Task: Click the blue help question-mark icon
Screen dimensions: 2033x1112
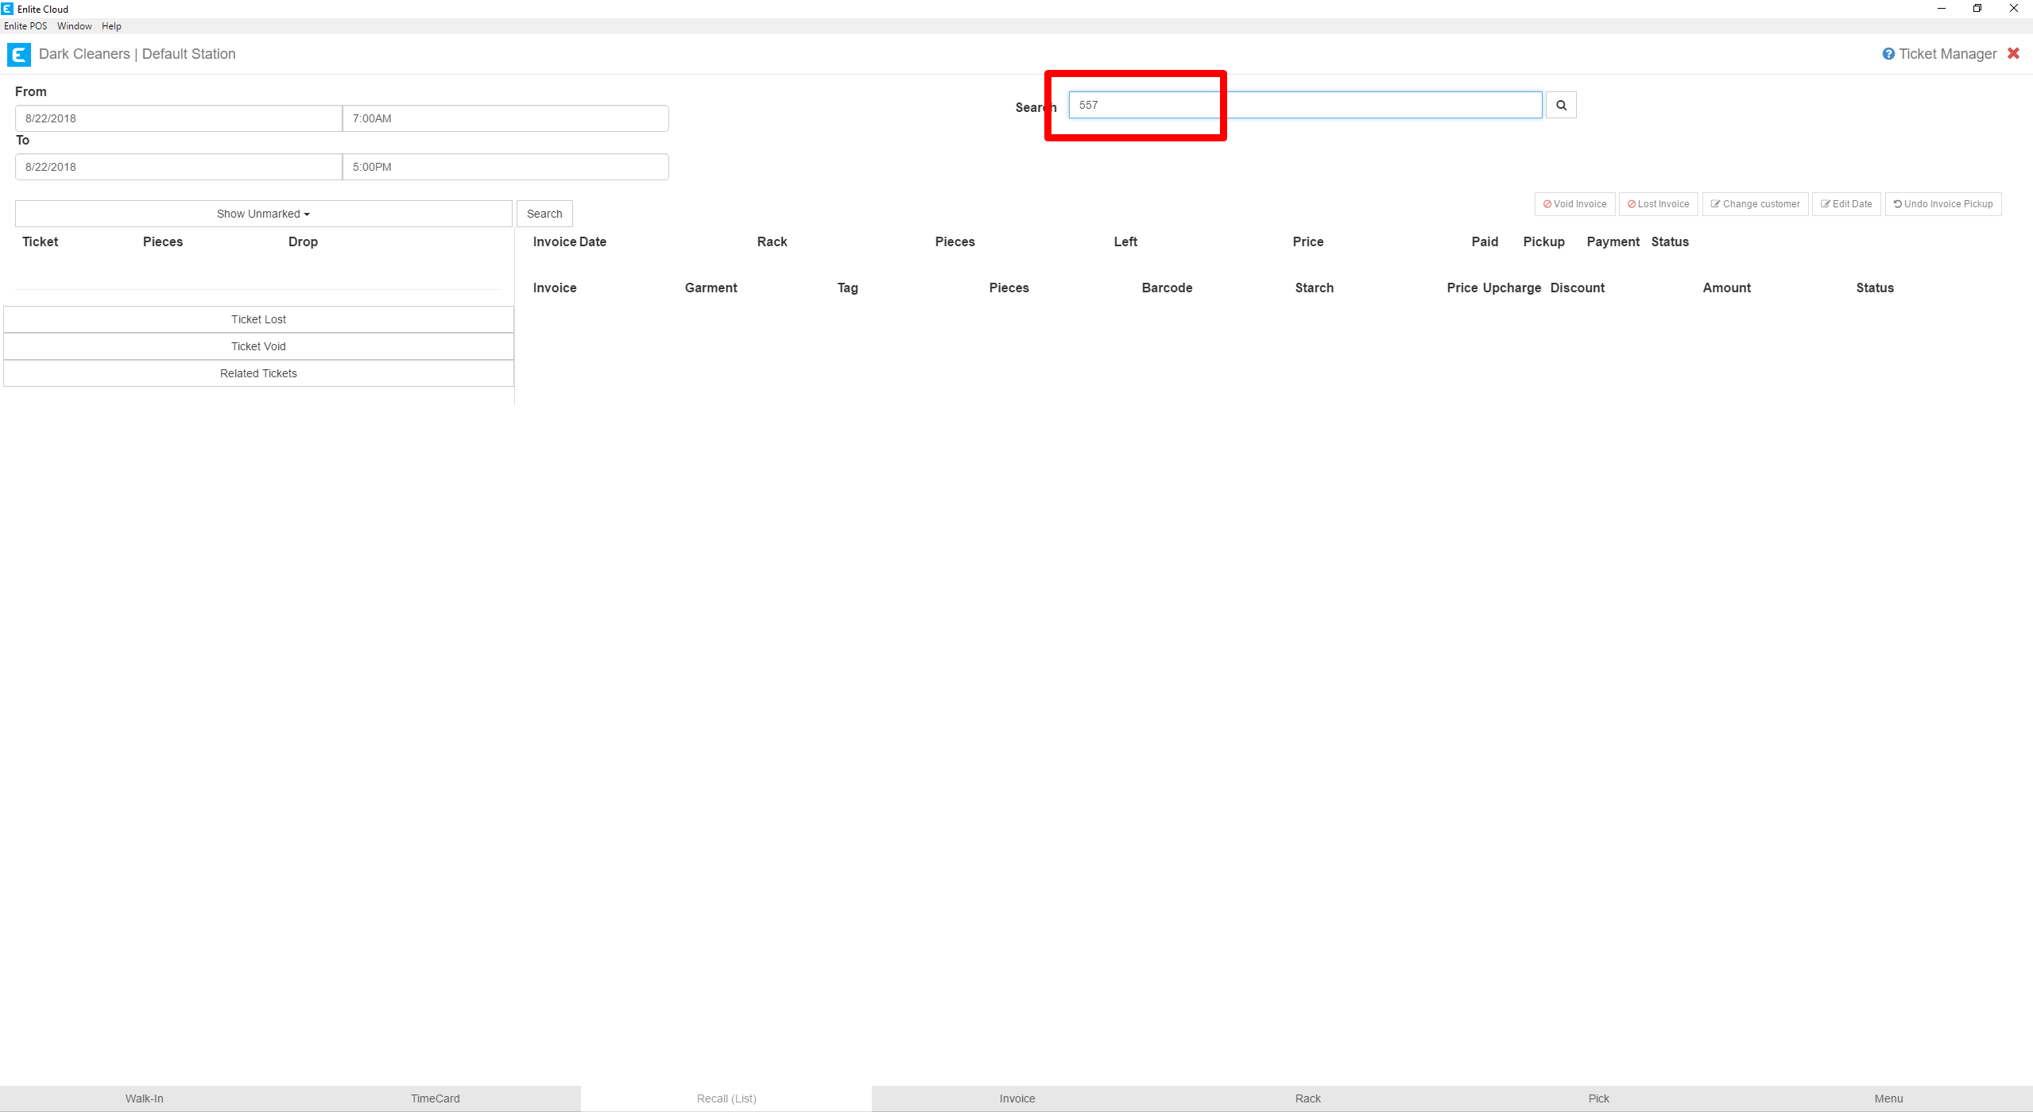Action: click(x=1888, y=54)
